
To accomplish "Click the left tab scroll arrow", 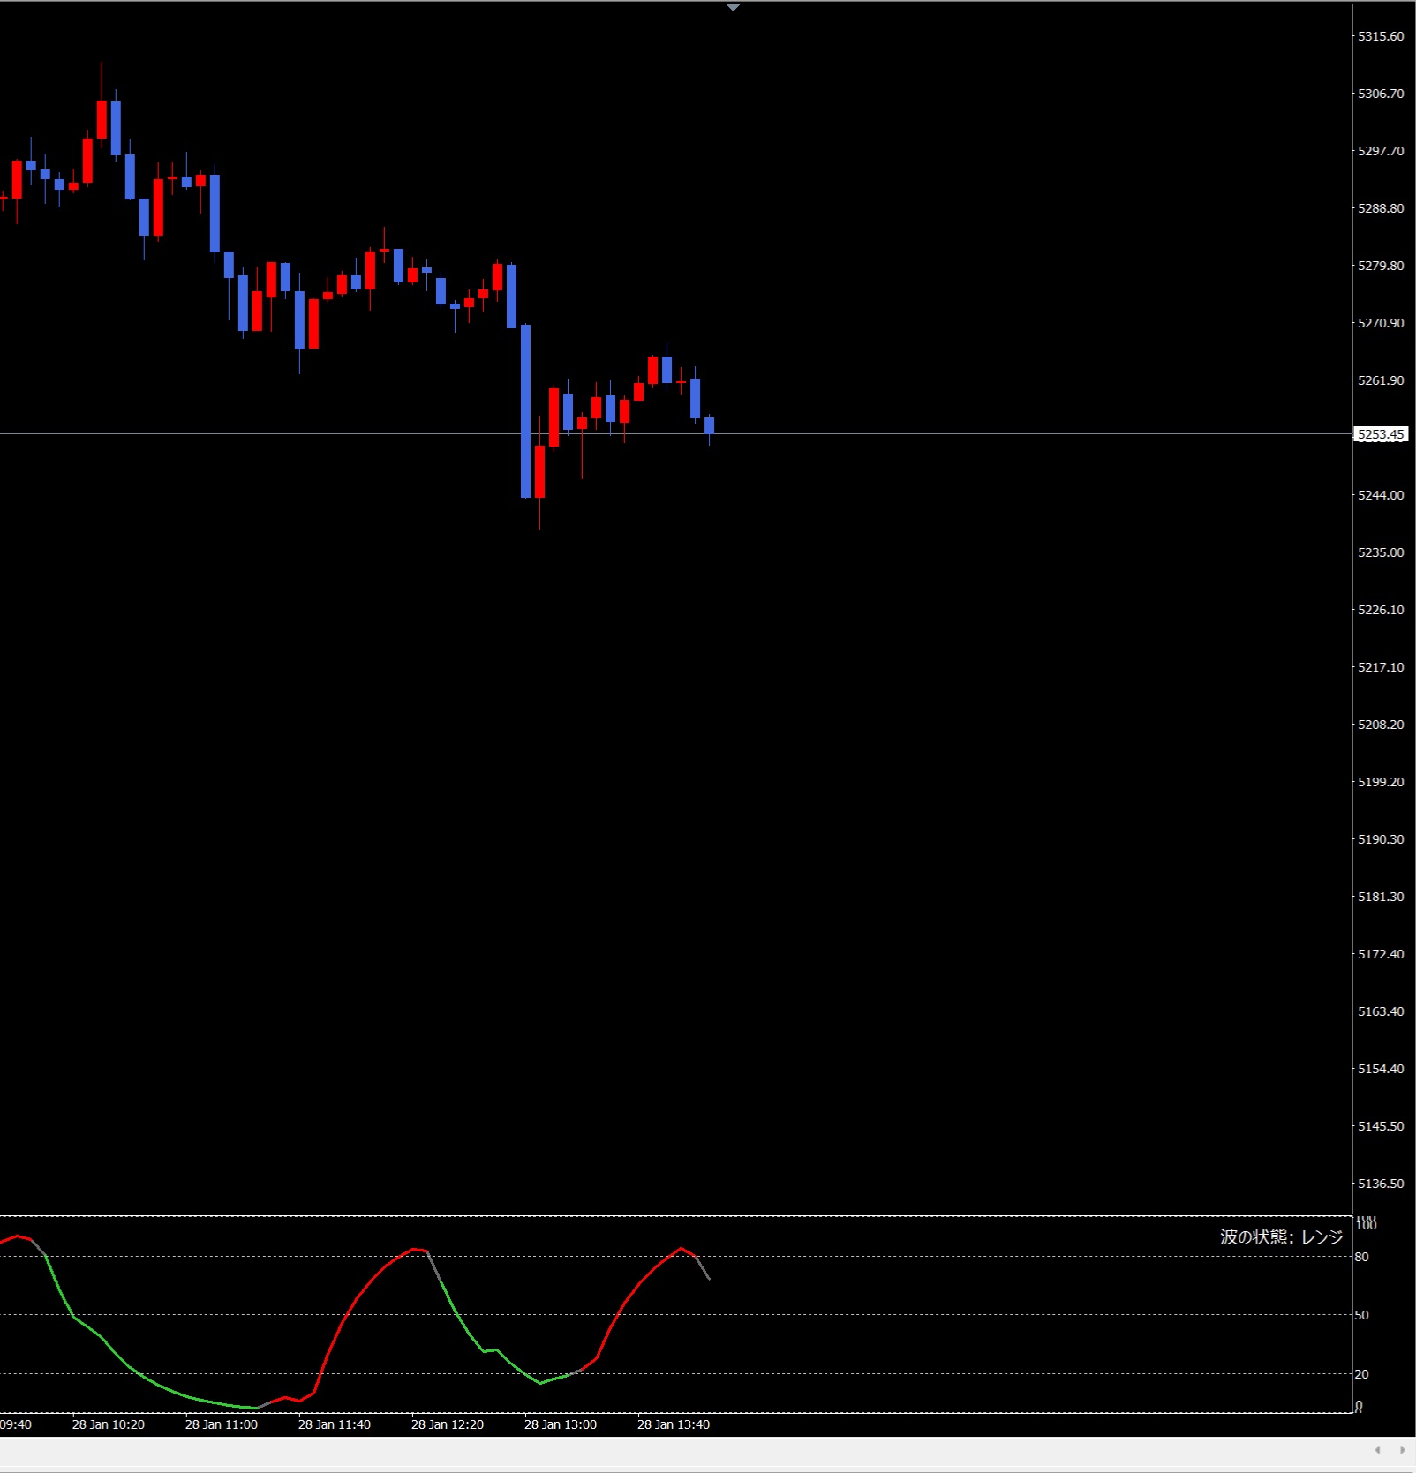I will [1377, 1450].
